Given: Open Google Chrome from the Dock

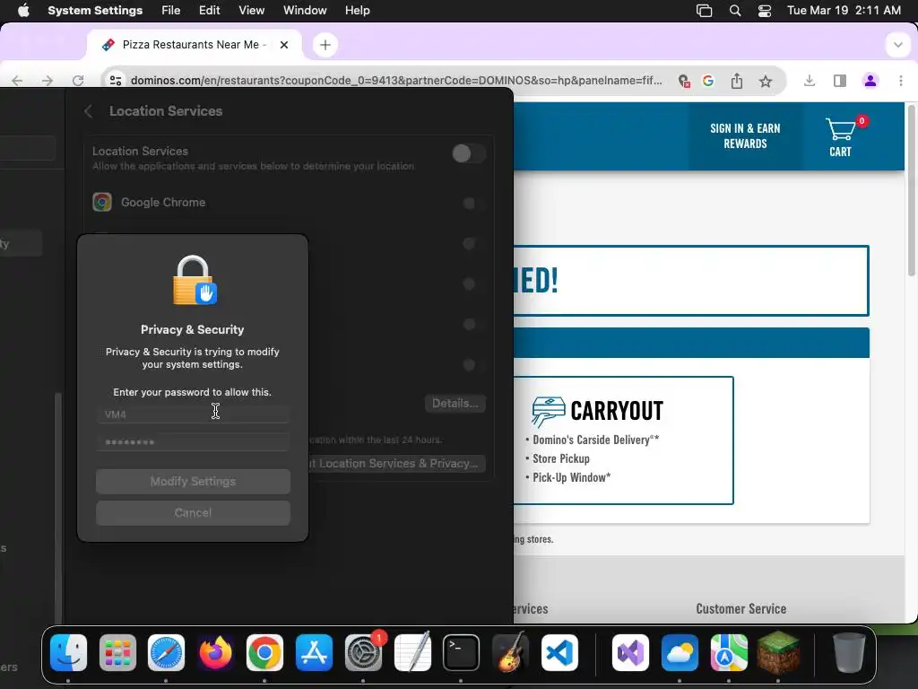Looking at the screenshot, I should pyautogui.click(x=264, y=653).
